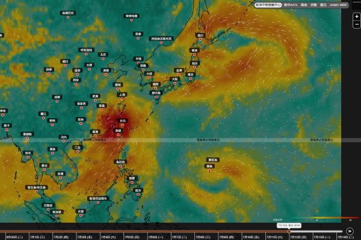Click the 東京 city marker
The width and height of the screenshot is (361, 240).
pos(190,74)
